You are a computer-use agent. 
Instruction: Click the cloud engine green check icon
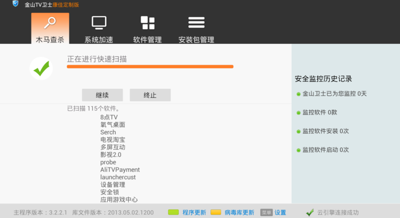tap(310, 212)
